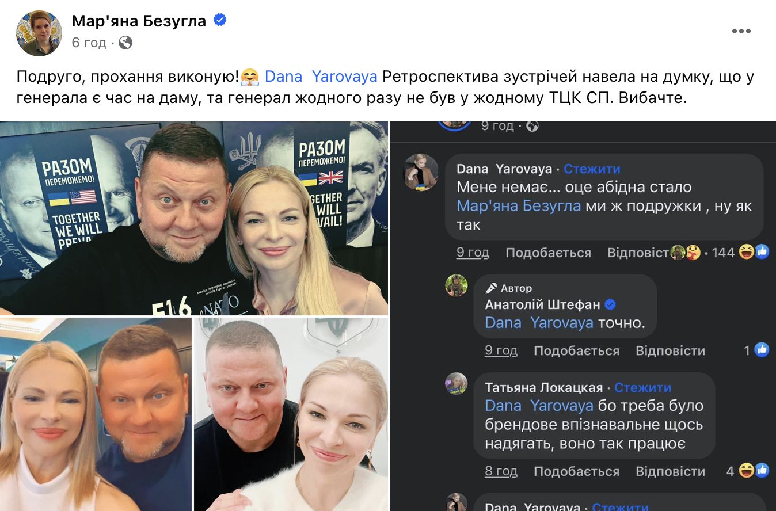Open the bottom-left selfie photo
776x511 pixels.
click(96, 414)
